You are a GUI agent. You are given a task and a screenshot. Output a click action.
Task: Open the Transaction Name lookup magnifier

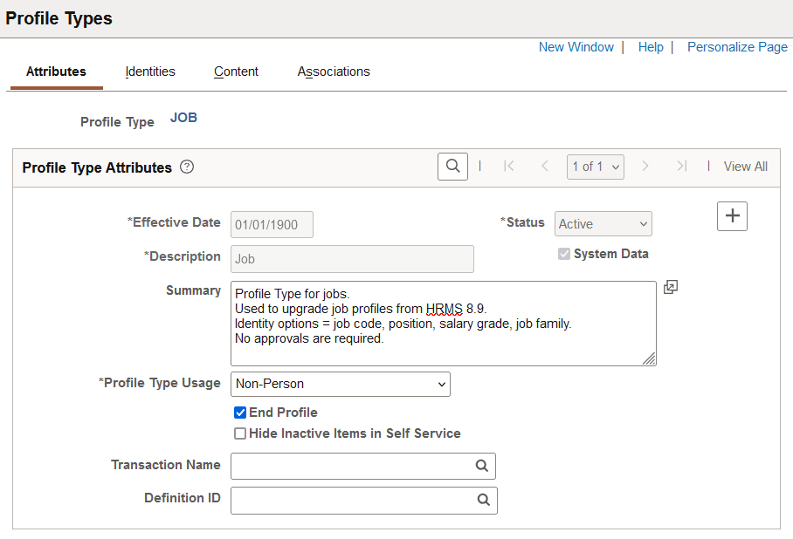(x=482, y=466)
